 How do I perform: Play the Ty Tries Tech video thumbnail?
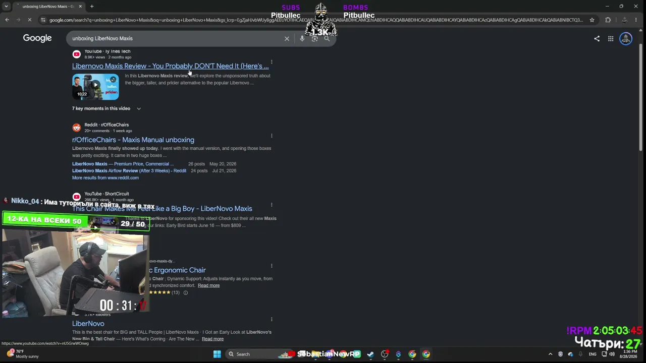(95, 87)
